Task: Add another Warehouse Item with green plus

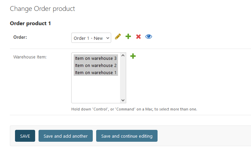Action: click(133, 56)
